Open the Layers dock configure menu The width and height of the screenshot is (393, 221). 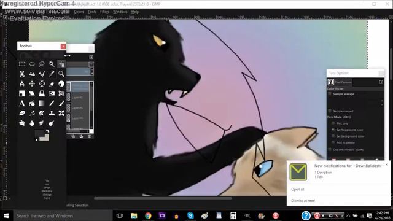(x=91, y=57)
